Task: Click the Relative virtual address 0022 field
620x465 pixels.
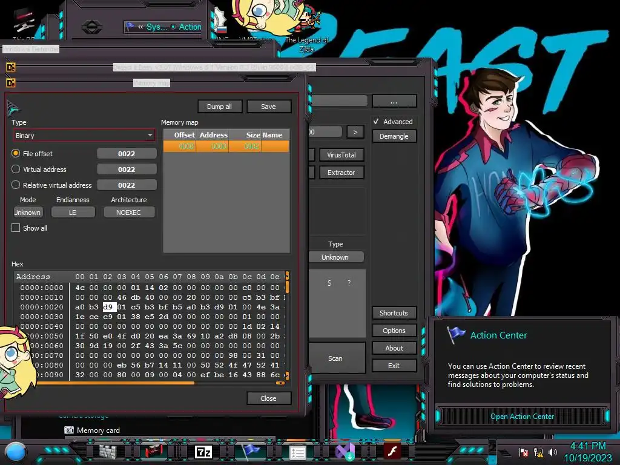Action: pyautogui.click(x=127, y=185)
